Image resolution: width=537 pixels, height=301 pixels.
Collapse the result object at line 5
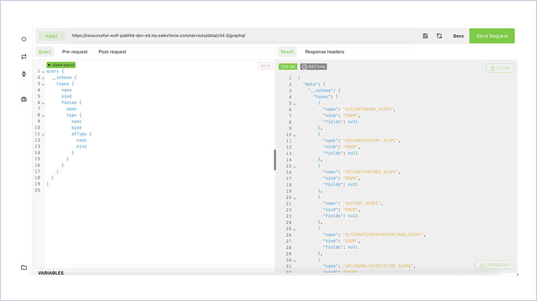(x=295, y=104)
